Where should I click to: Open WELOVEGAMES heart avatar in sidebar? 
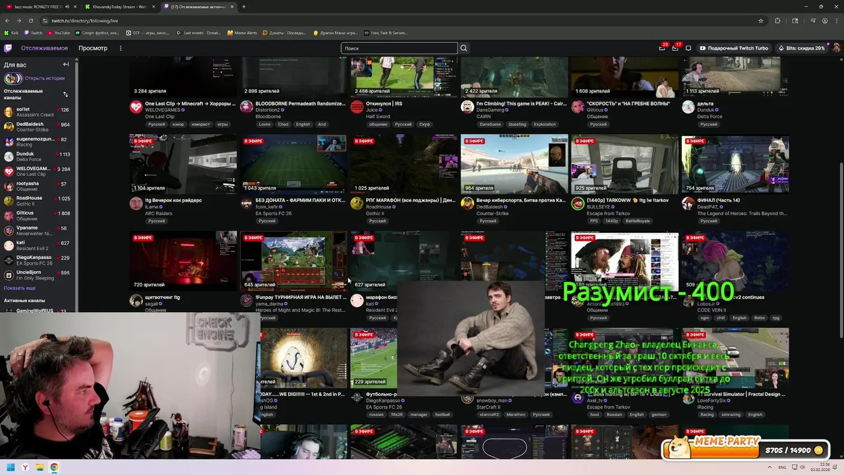[x=9, y=172]
